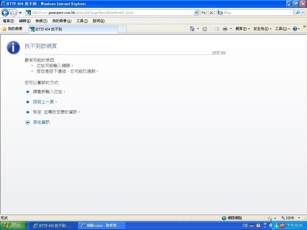The width and height of the screenshot is (307, 230).
Task: Click the 網際網路 zone status entry
Action: click(x=235, y=218)
